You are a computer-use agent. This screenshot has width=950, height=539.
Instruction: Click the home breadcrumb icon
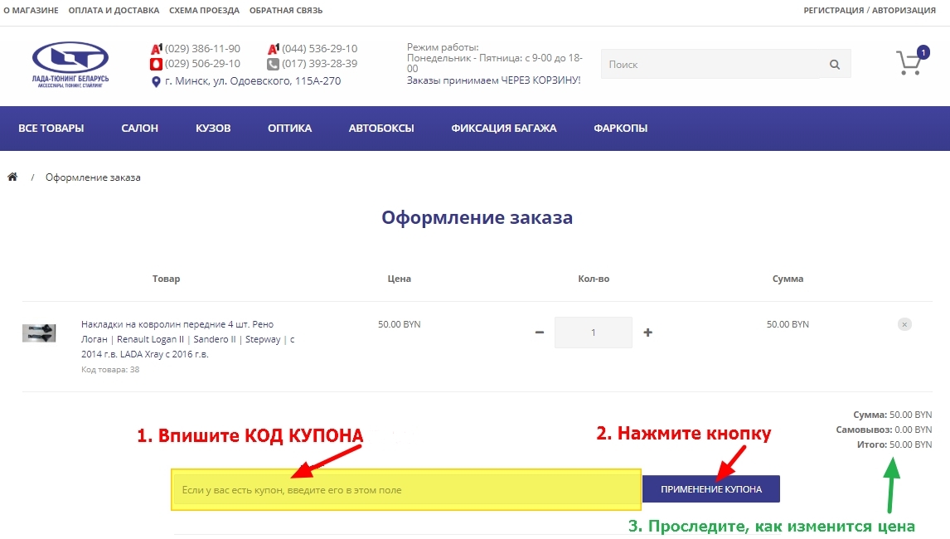click(x=12, y=177)
